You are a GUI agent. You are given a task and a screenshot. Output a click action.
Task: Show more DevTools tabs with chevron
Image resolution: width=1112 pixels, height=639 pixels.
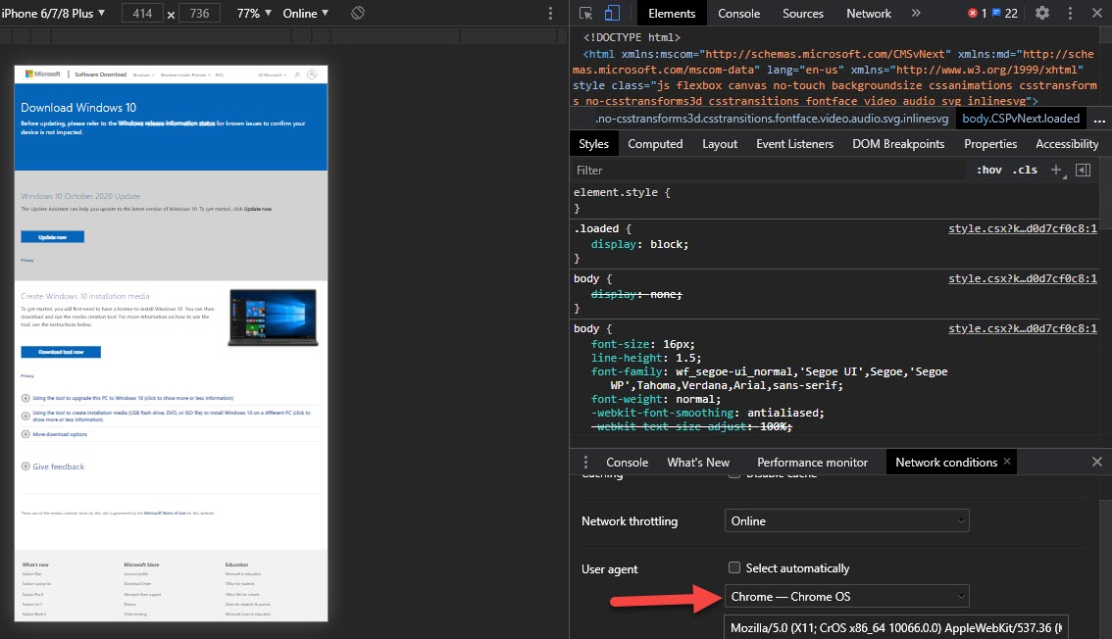[x=916, y=14]
